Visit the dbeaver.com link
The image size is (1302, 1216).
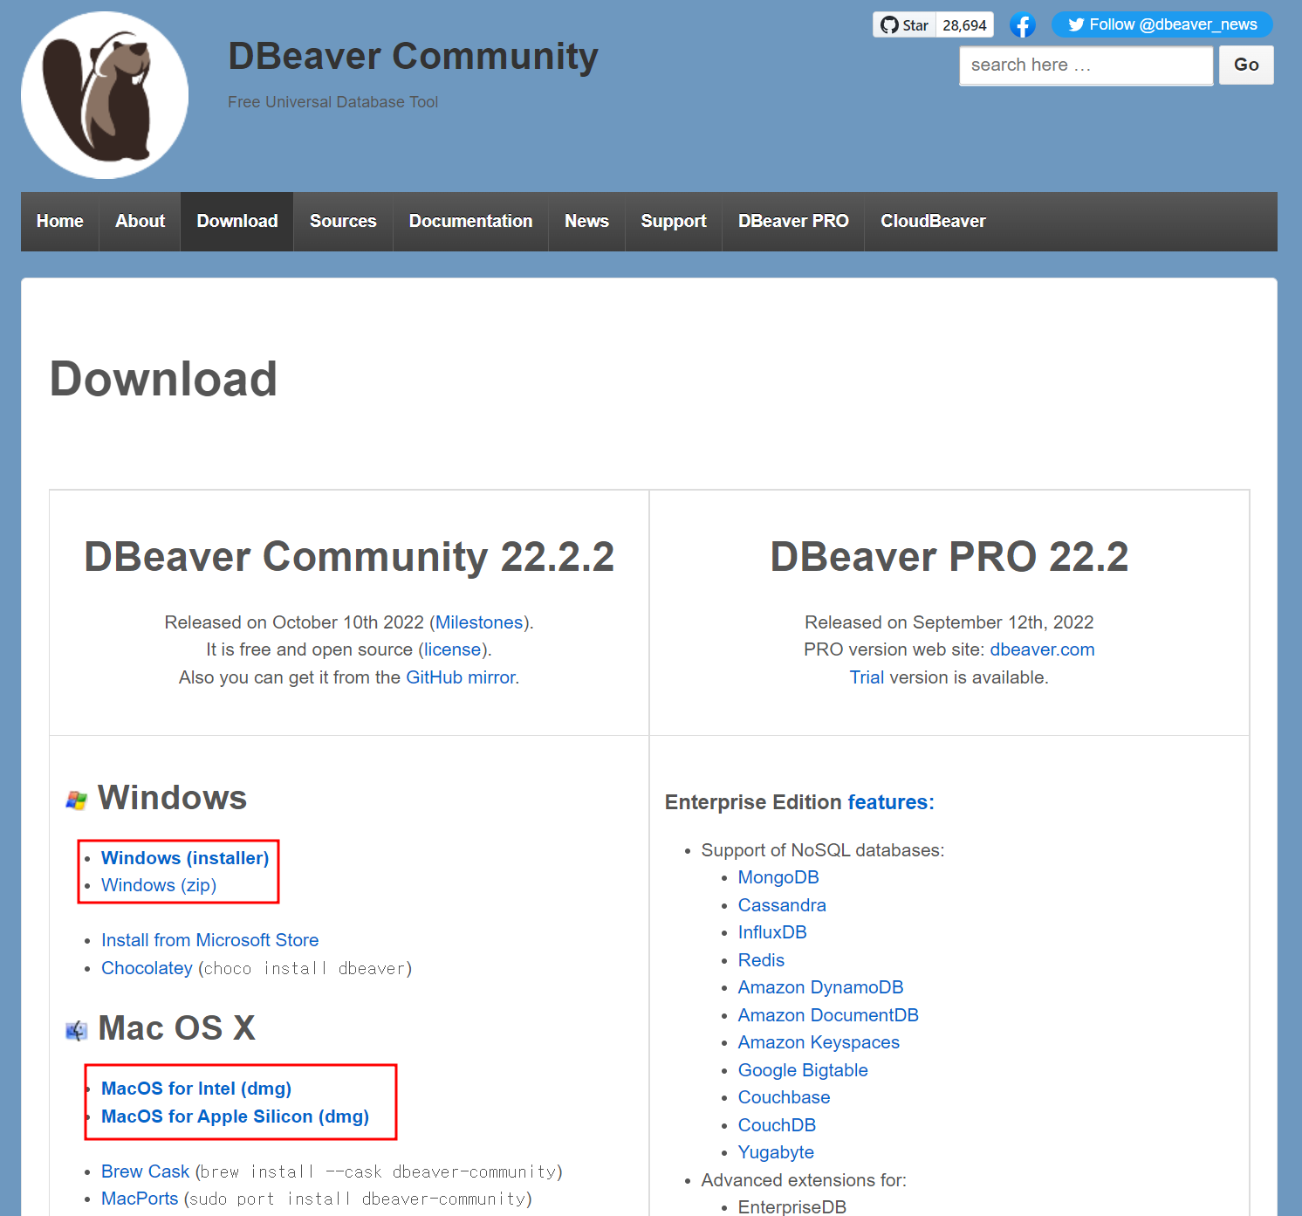pyautogui.click(x=1042, y=649)
